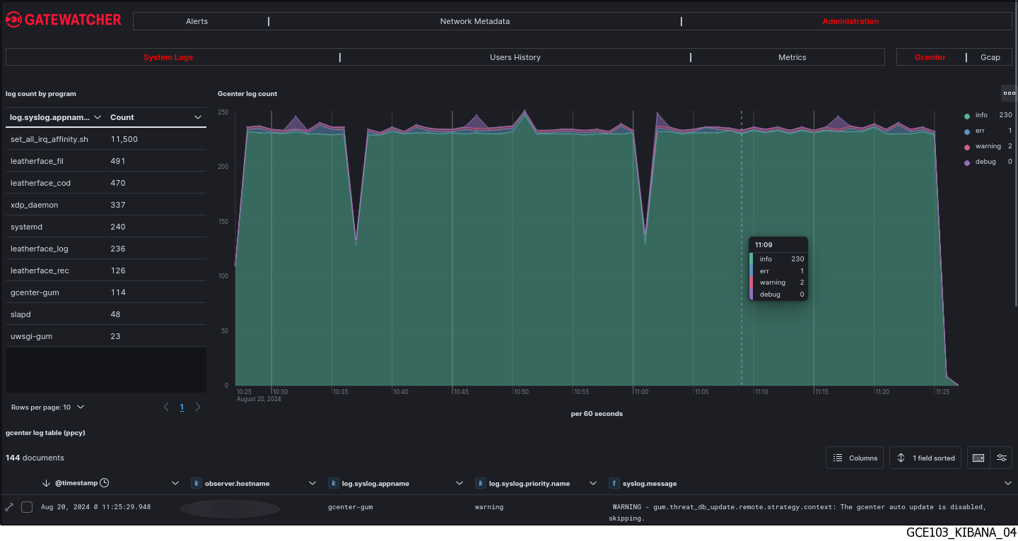Open the Users History sub-tab

(x=515, y=57)
